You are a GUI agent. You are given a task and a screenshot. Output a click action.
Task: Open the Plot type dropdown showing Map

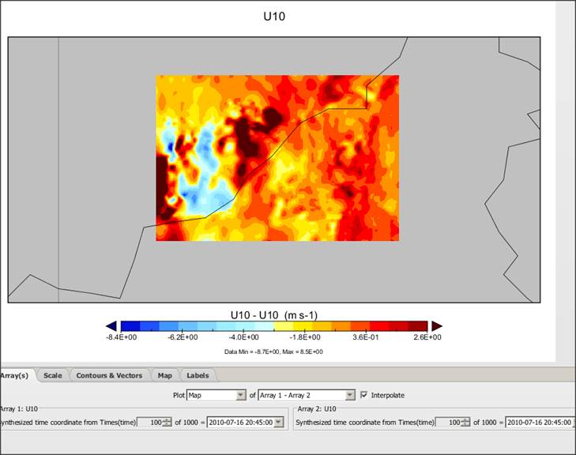(x=216, y=395)
